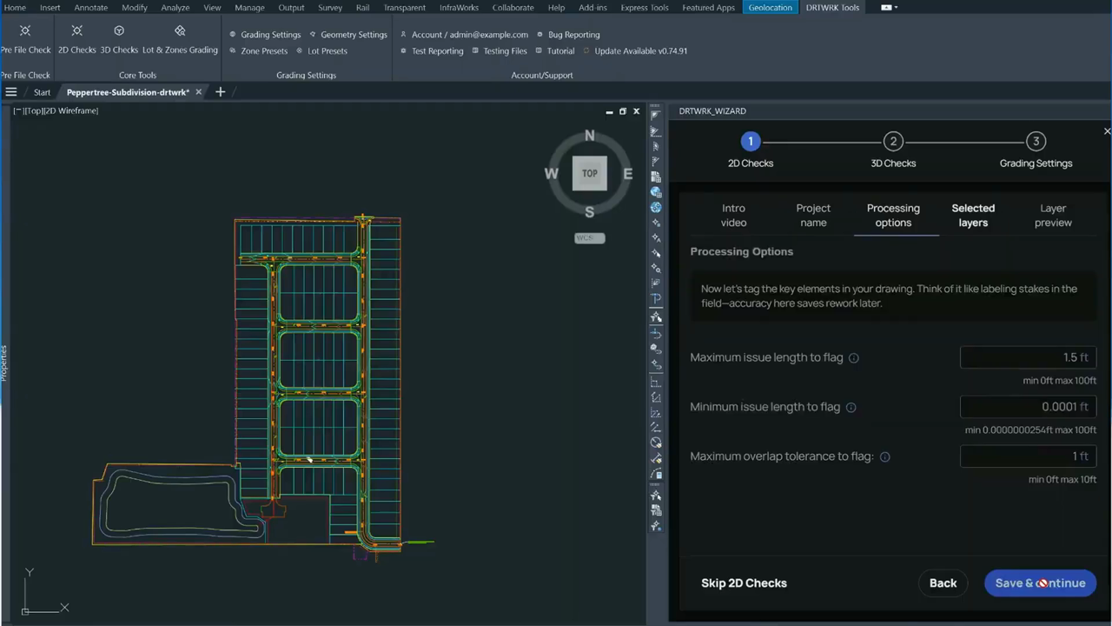Go to wizard step 1 2D Checks
This screenshot has height=626, width=1112.
click(751, 150)
